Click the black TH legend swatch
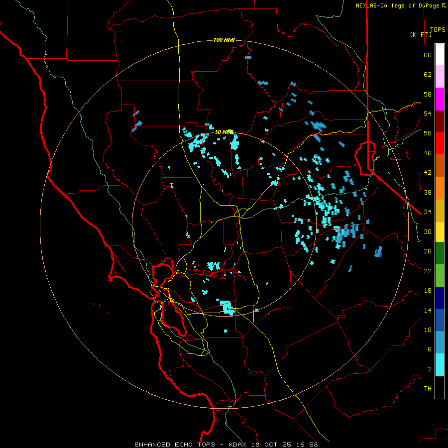448x448 pixels. pos(440,387)
